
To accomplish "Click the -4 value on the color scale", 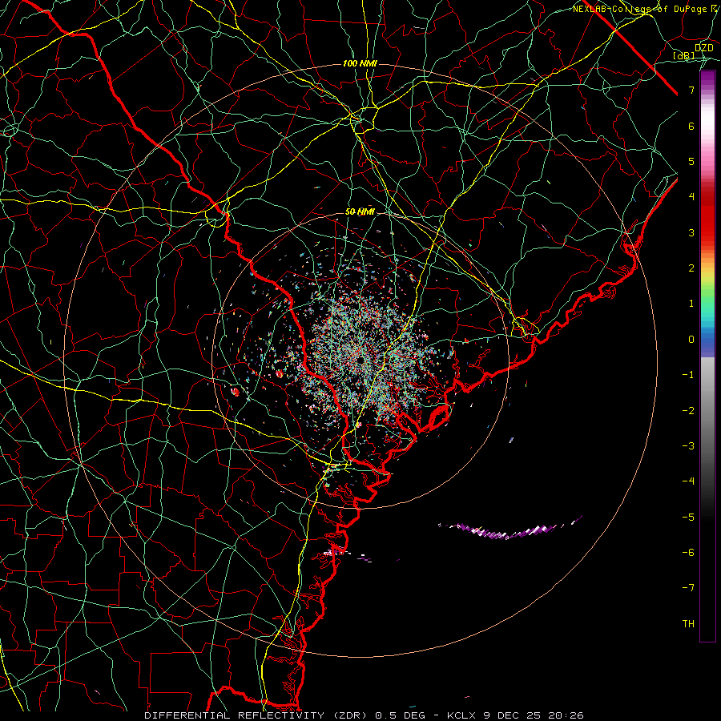I will [688, 481].
